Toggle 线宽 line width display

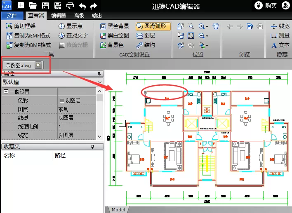(x=280, y=26)
